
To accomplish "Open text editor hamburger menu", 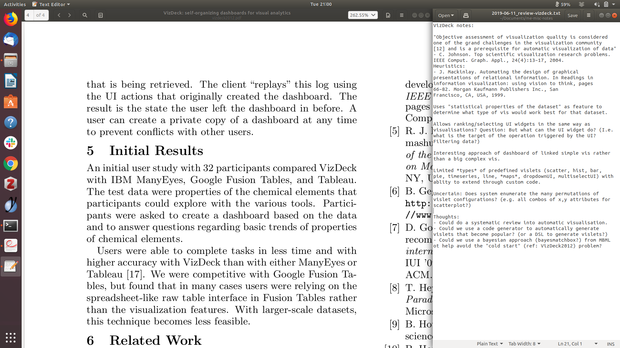I will (588, 15).
